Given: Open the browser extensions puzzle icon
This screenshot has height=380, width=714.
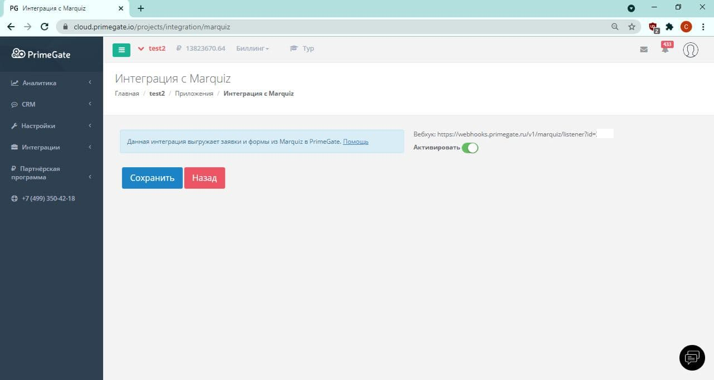Looking at the screenshot, I should [669, 27].
